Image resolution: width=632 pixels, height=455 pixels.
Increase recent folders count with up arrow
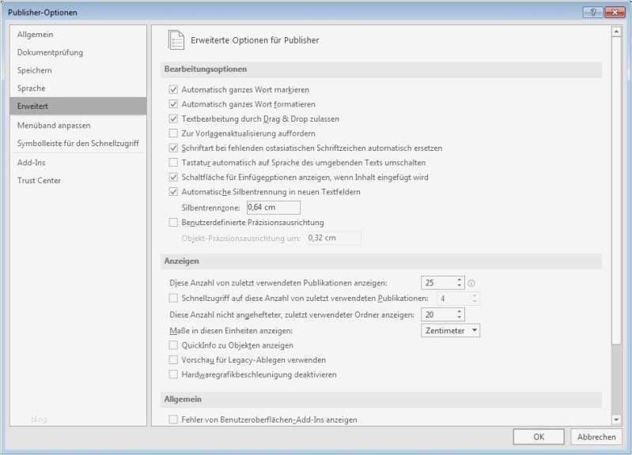pos(459,311)
